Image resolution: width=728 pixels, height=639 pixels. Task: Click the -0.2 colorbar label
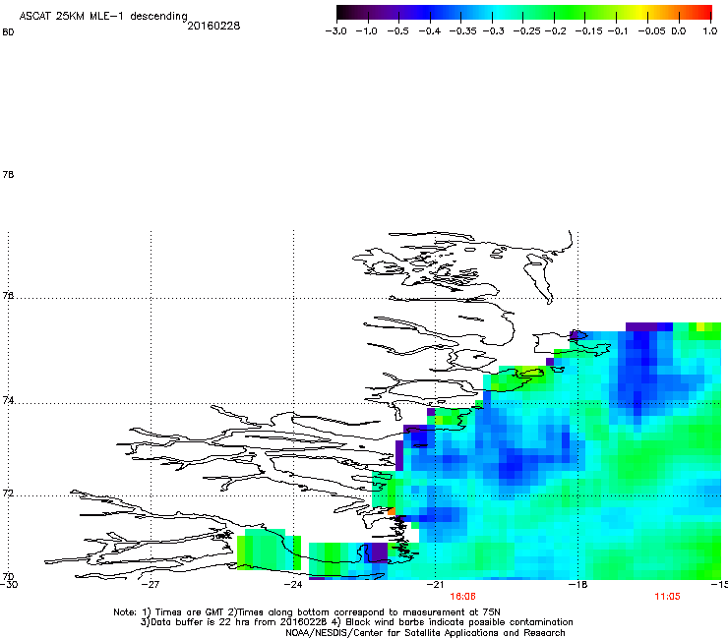556,31
